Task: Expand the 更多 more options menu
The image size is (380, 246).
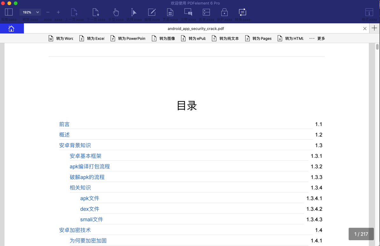Action: 317,39
